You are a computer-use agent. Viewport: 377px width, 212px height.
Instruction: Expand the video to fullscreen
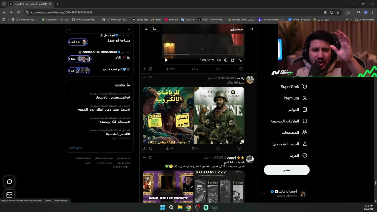[240, 60]
